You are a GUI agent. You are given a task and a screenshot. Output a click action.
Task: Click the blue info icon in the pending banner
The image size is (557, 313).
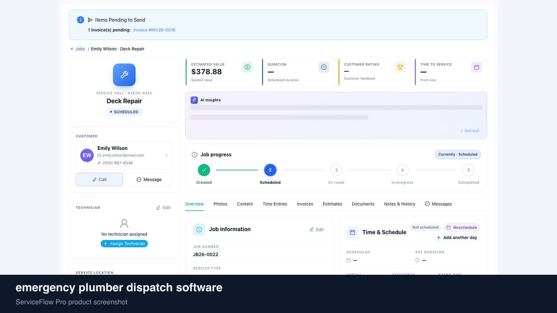point(81,20)
